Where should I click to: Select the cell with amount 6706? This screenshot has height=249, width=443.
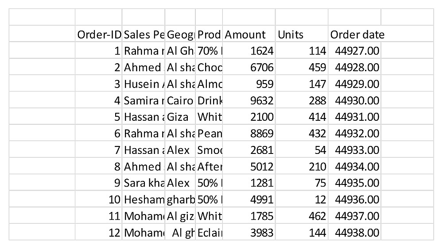(x=249, y=68)
